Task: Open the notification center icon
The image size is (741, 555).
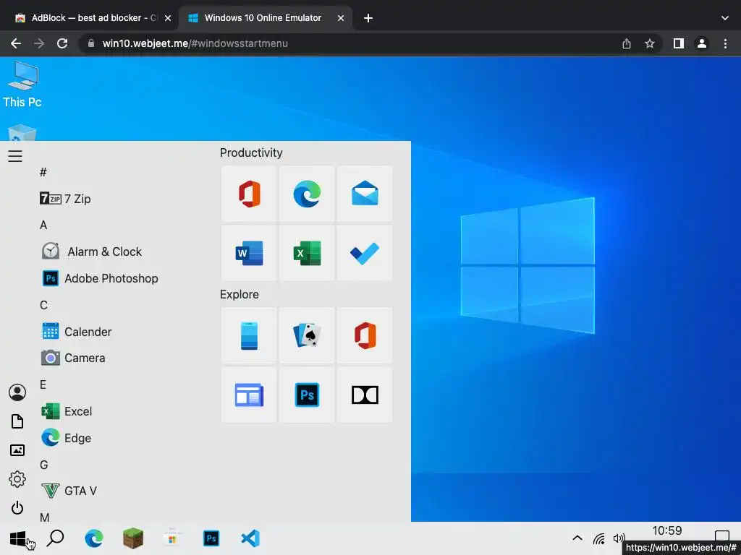Action: click(x=721, y=535)
